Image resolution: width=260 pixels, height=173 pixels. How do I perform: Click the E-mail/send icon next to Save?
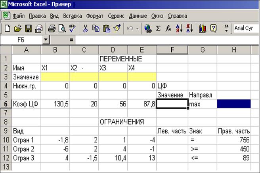(39, 29)
